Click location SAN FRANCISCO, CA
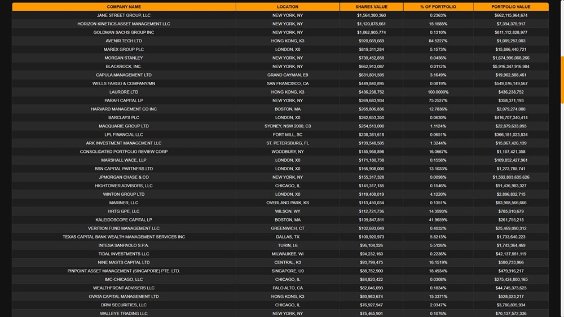 coord(288,83)
